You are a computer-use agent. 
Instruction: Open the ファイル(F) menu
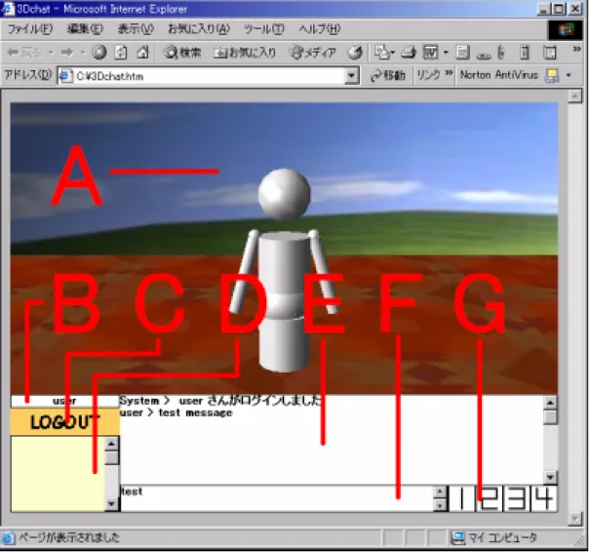pos(30,29)
